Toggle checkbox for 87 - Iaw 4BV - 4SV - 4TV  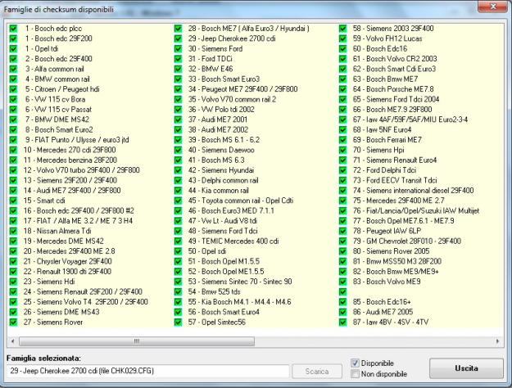[342, 322]
